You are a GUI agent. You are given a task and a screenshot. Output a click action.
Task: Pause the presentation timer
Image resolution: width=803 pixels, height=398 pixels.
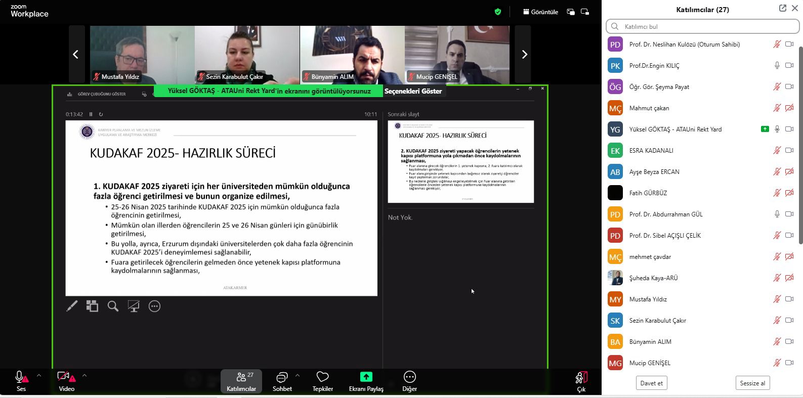[91, 114]
